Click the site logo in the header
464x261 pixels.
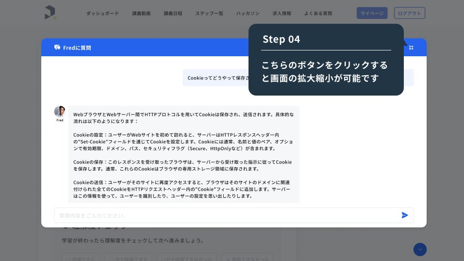(50, 13)
